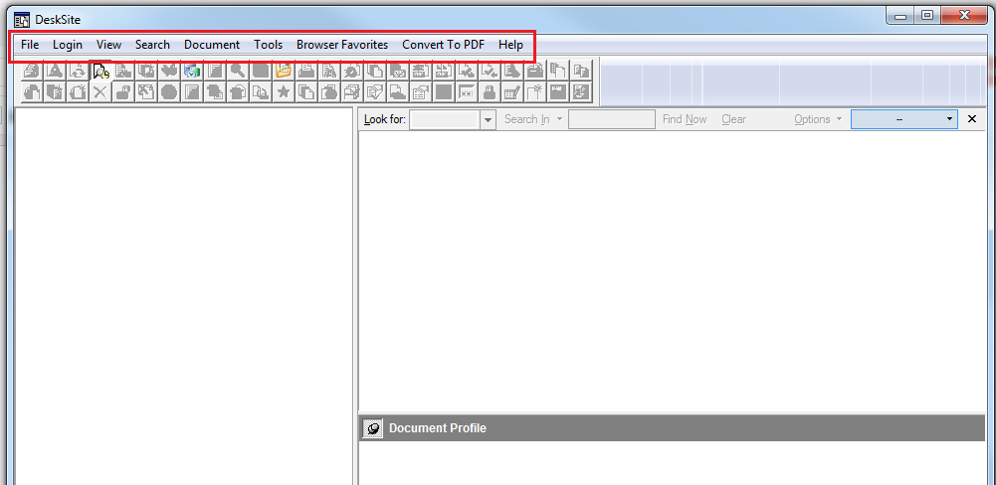Minimize the DeskSite window
The width and height of the screenshot is (996, 485).
[900, 15]
